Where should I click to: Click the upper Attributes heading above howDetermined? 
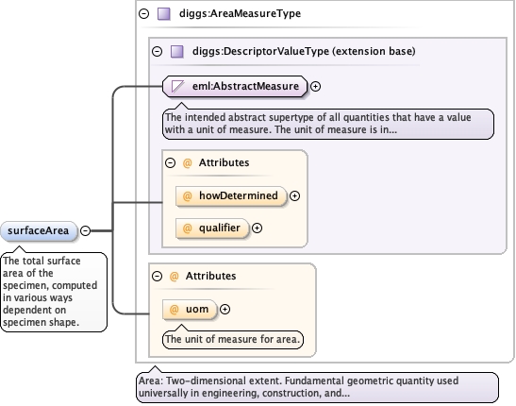click(224, 162)
